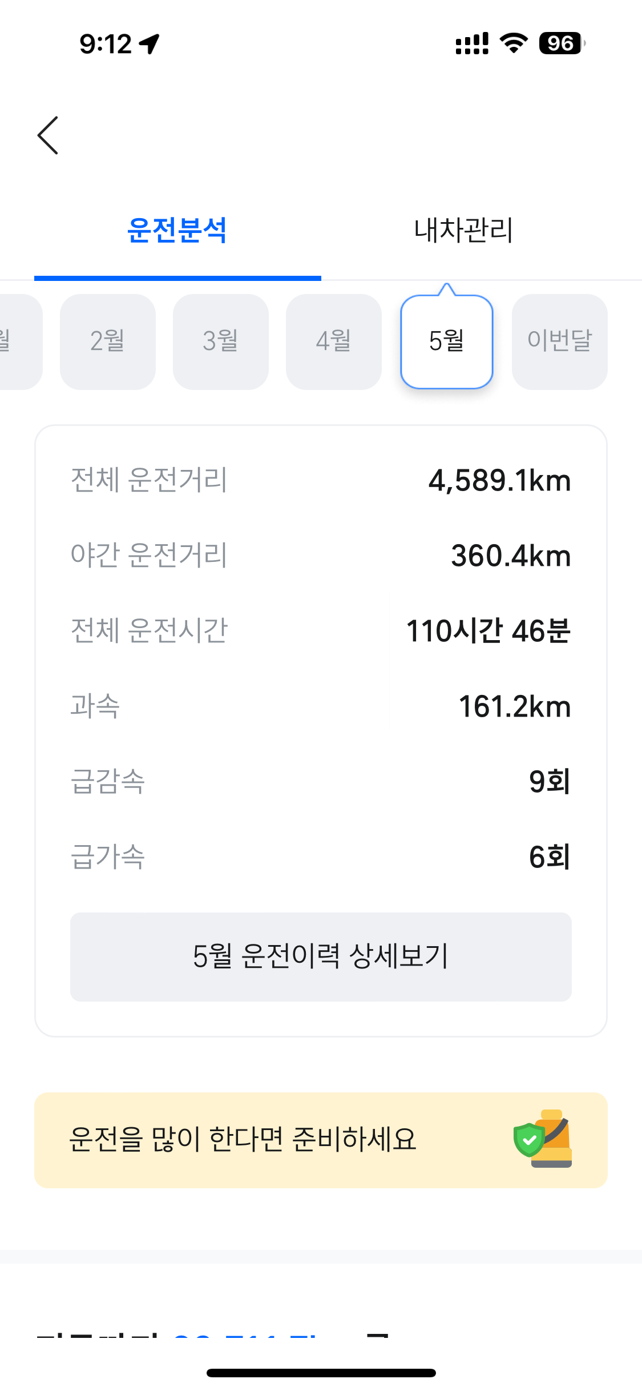
Task: Switch to the 운전분석 tab
Action: tap(177, 231)
